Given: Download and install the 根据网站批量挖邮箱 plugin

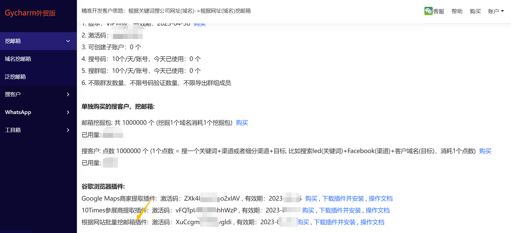Looking at the screenshot, I should coord(335,222).
